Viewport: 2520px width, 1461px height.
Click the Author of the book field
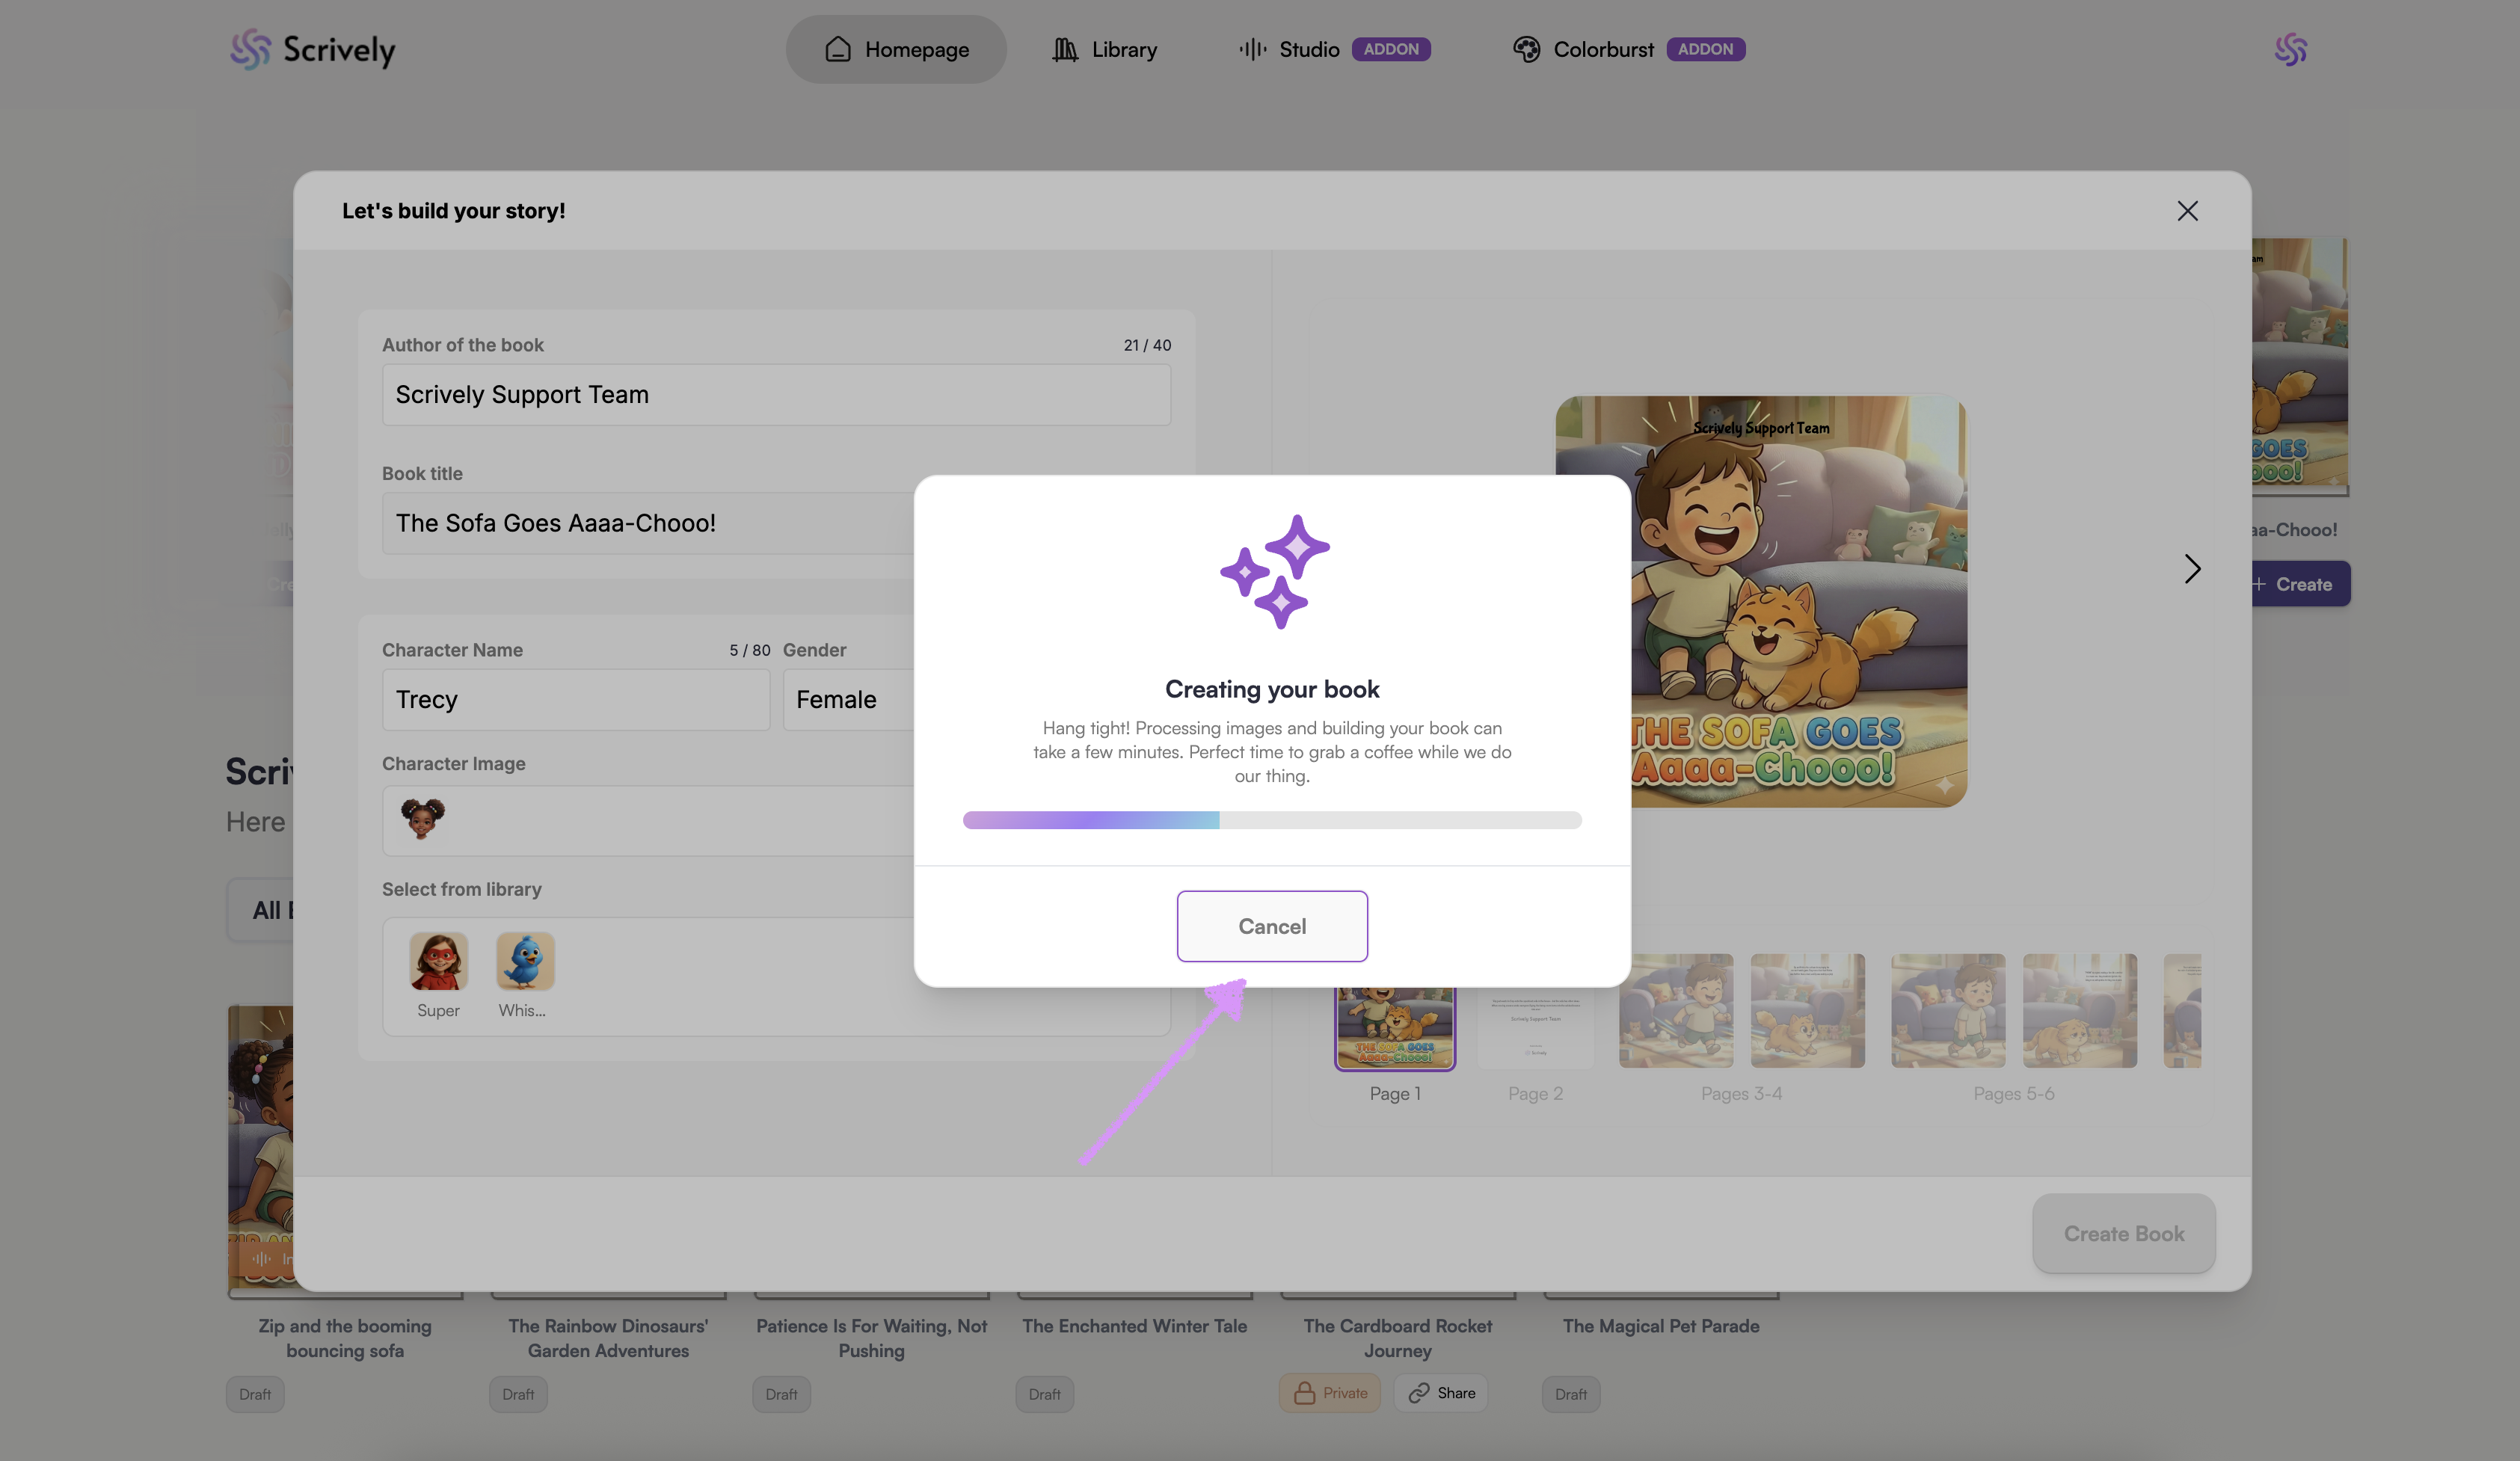point(775,395)
